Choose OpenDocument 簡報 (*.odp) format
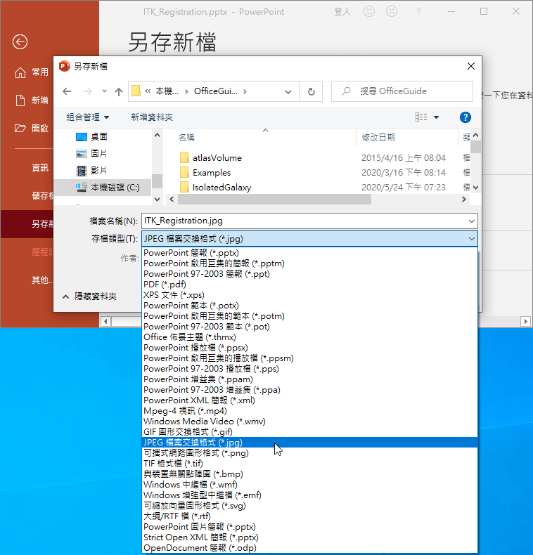The height and width of the screenshot is (555, 533). (309, 547)
